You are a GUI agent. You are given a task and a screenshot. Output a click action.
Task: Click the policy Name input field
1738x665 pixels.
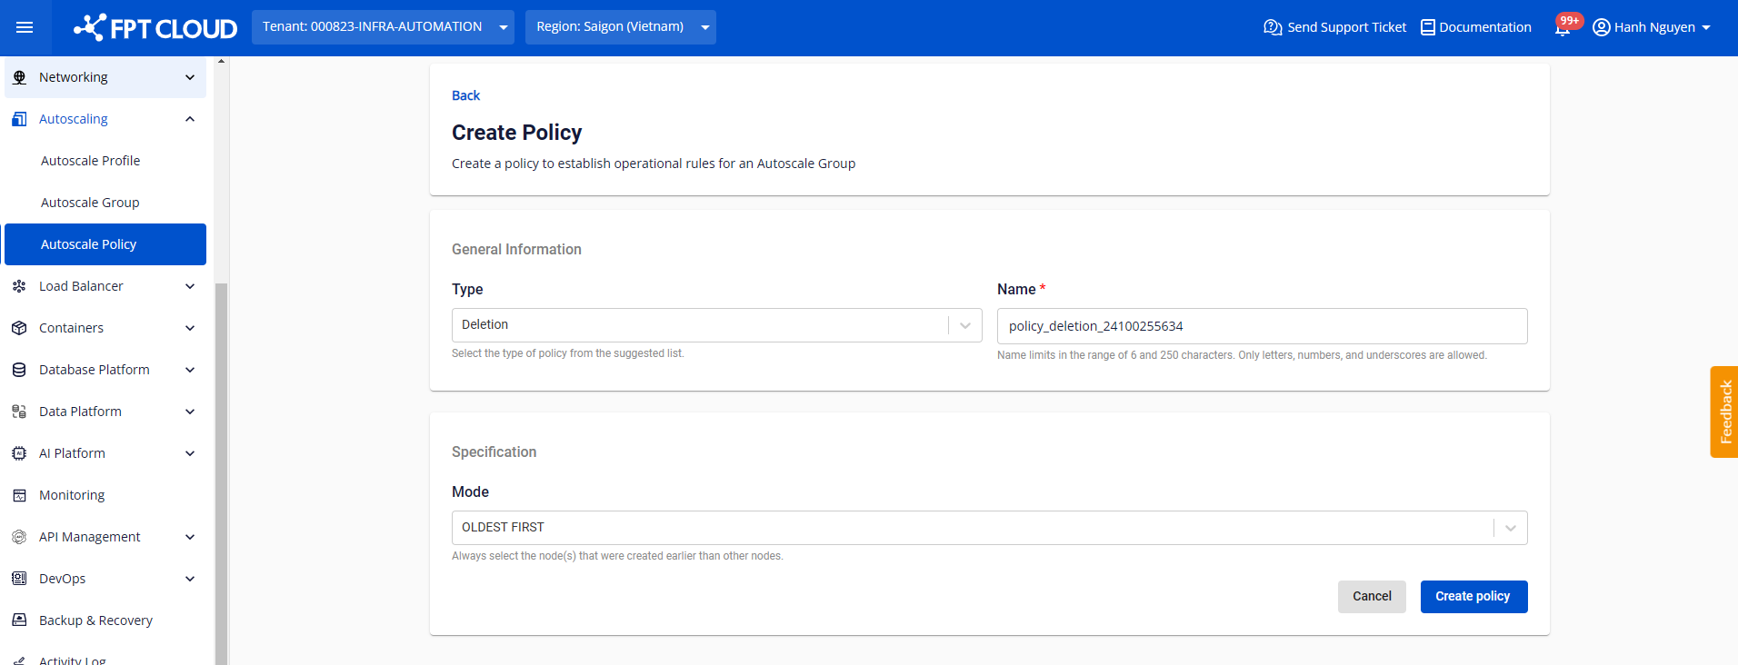coord(1262,326)
